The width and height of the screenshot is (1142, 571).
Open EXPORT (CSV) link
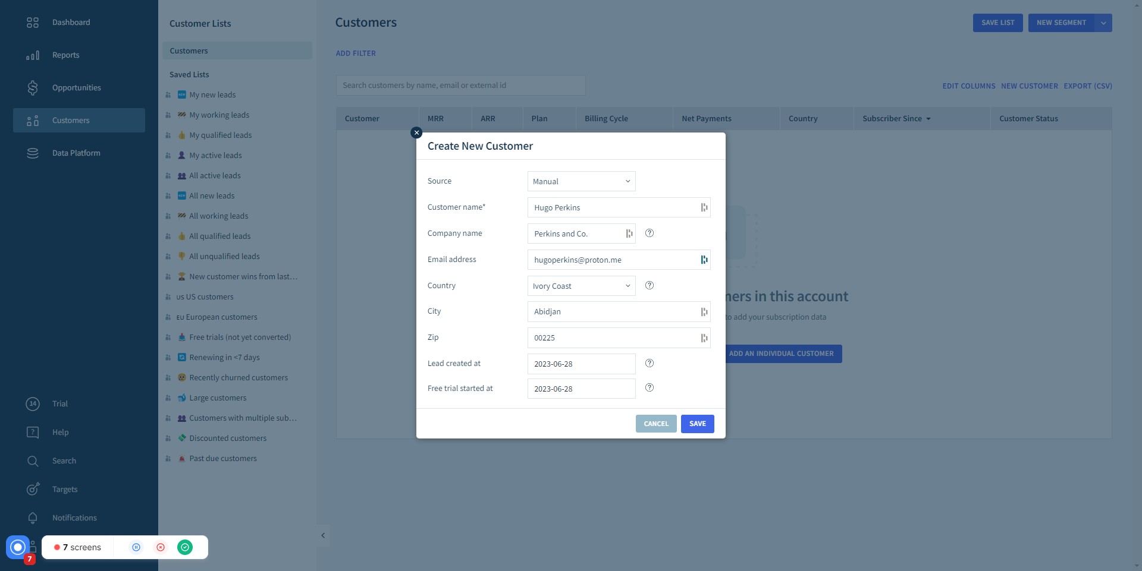(1088, 86)
